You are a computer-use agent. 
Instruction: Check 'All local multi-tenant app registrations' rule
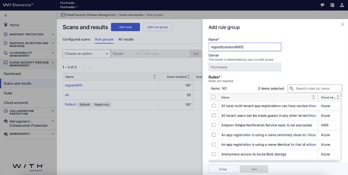214,106
